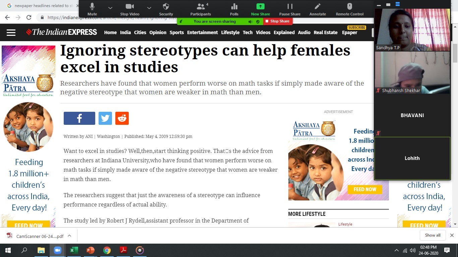Start a New Share in Zoom

[260, 7]
